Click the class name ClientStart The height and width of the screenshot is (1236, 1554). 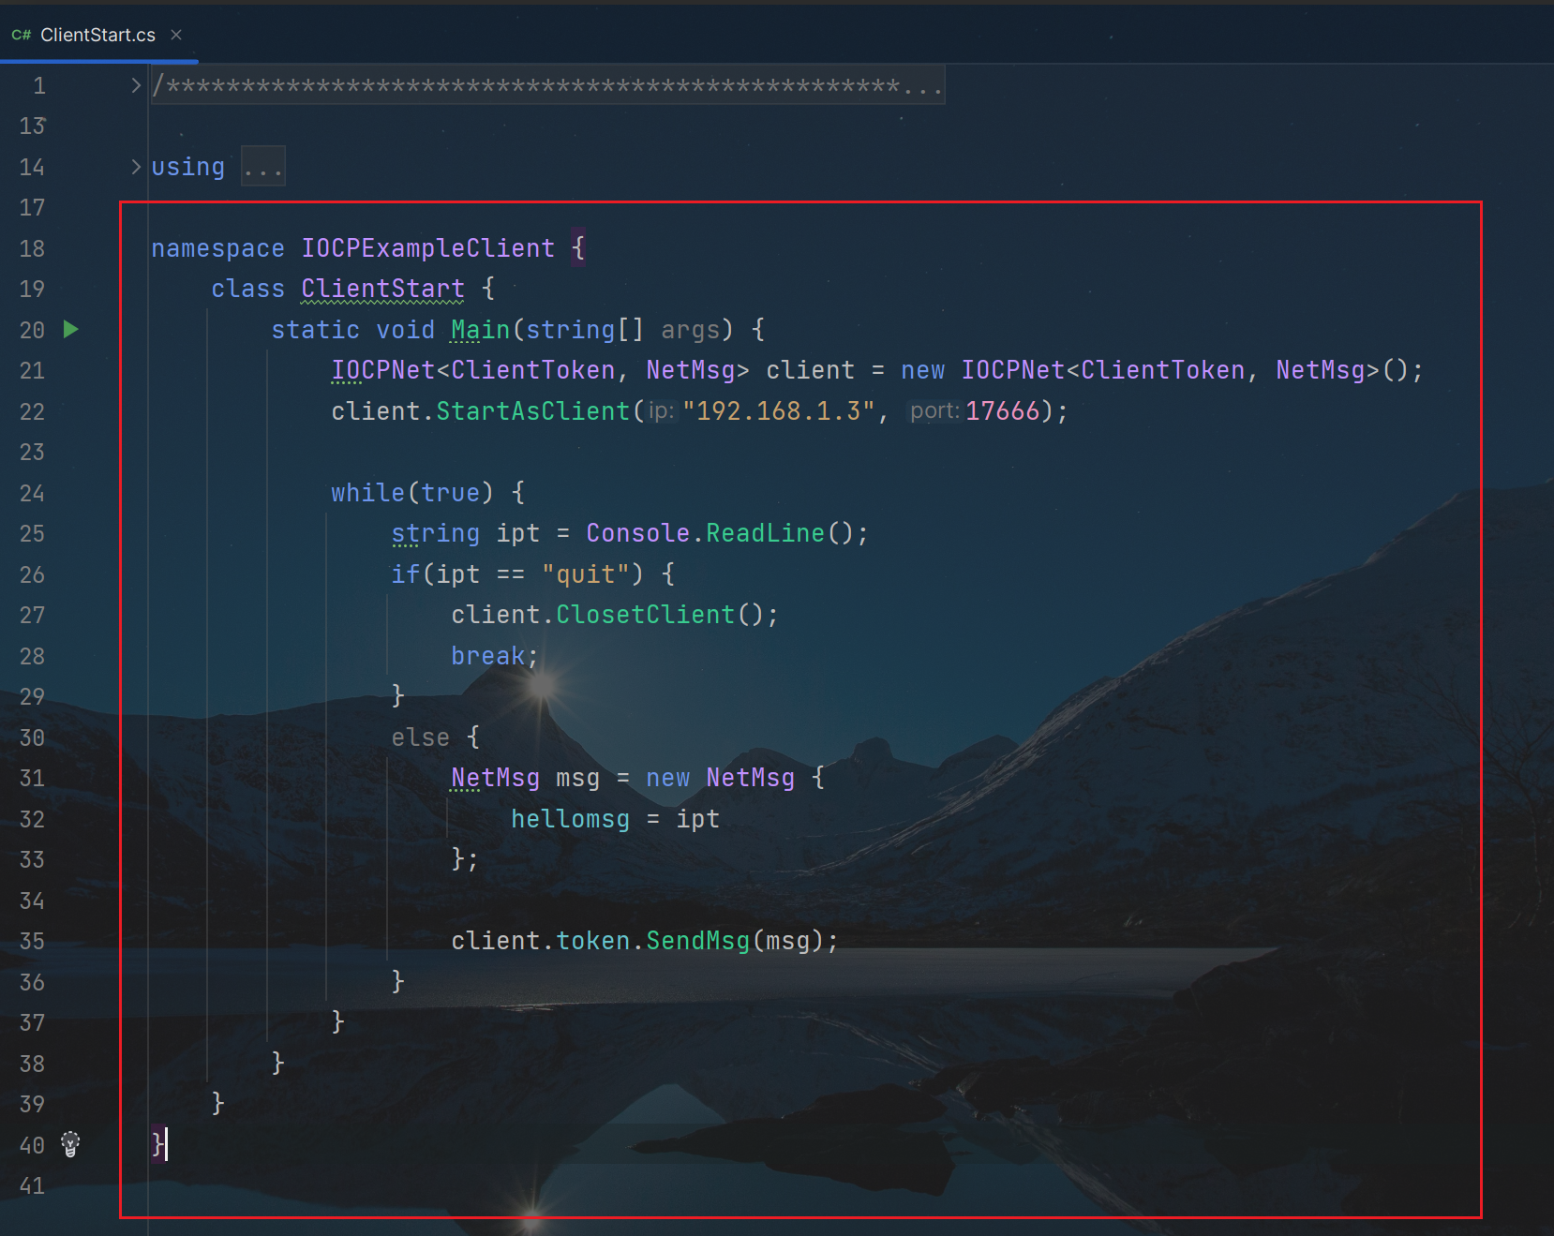tap(382, 289)
